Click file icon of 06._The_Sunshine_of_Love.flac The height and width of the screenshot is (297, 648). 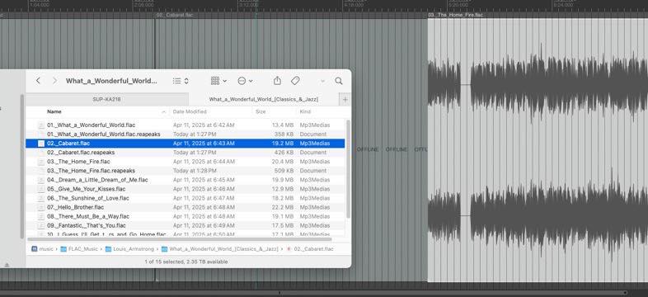click(41, 198)
